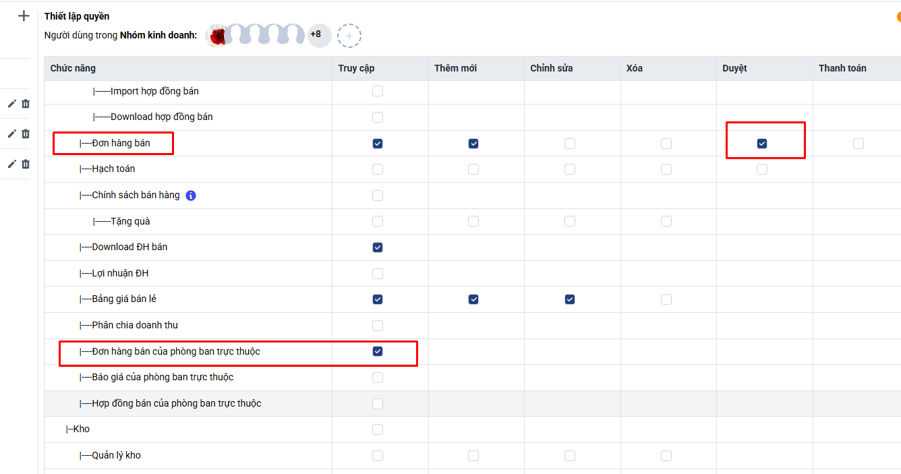Enable Truy cập for Lợi nhuận ĐH

pos(378,274)
